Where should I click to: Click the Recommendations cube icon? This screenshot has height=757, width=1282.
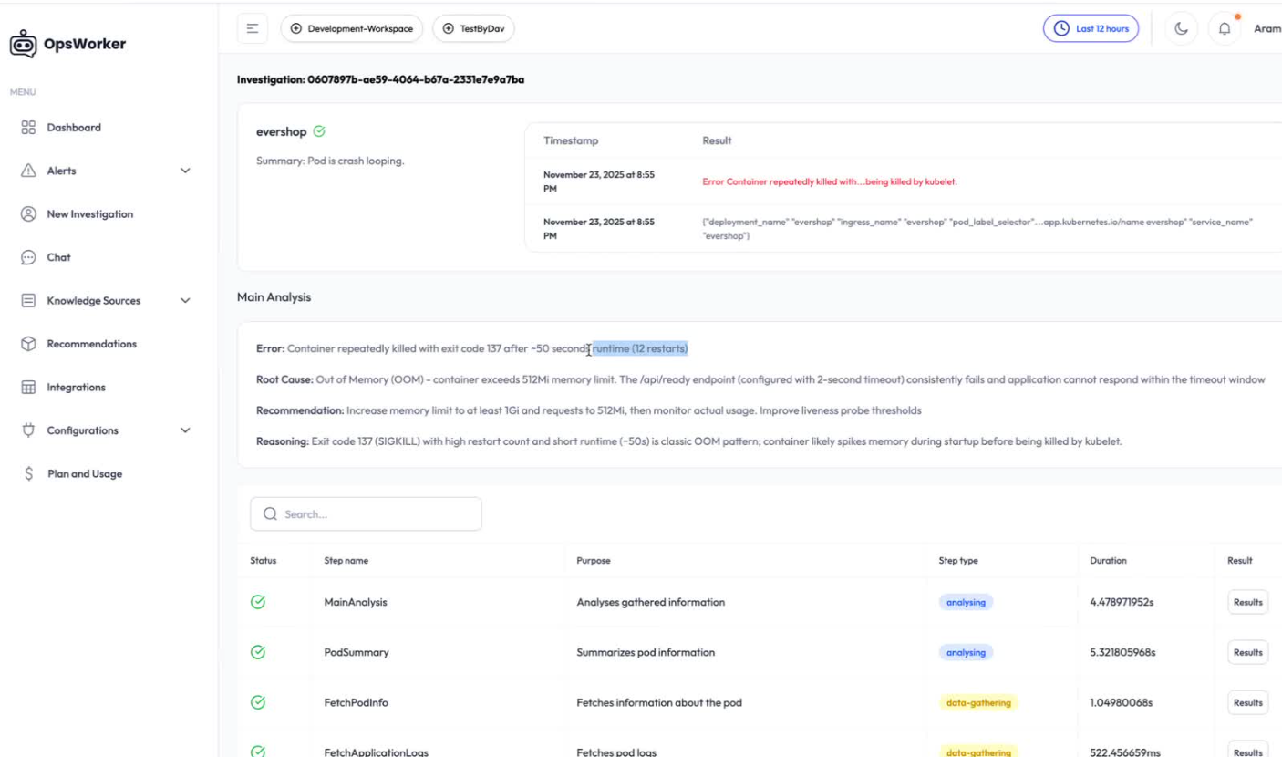click(x=28, y=344)
